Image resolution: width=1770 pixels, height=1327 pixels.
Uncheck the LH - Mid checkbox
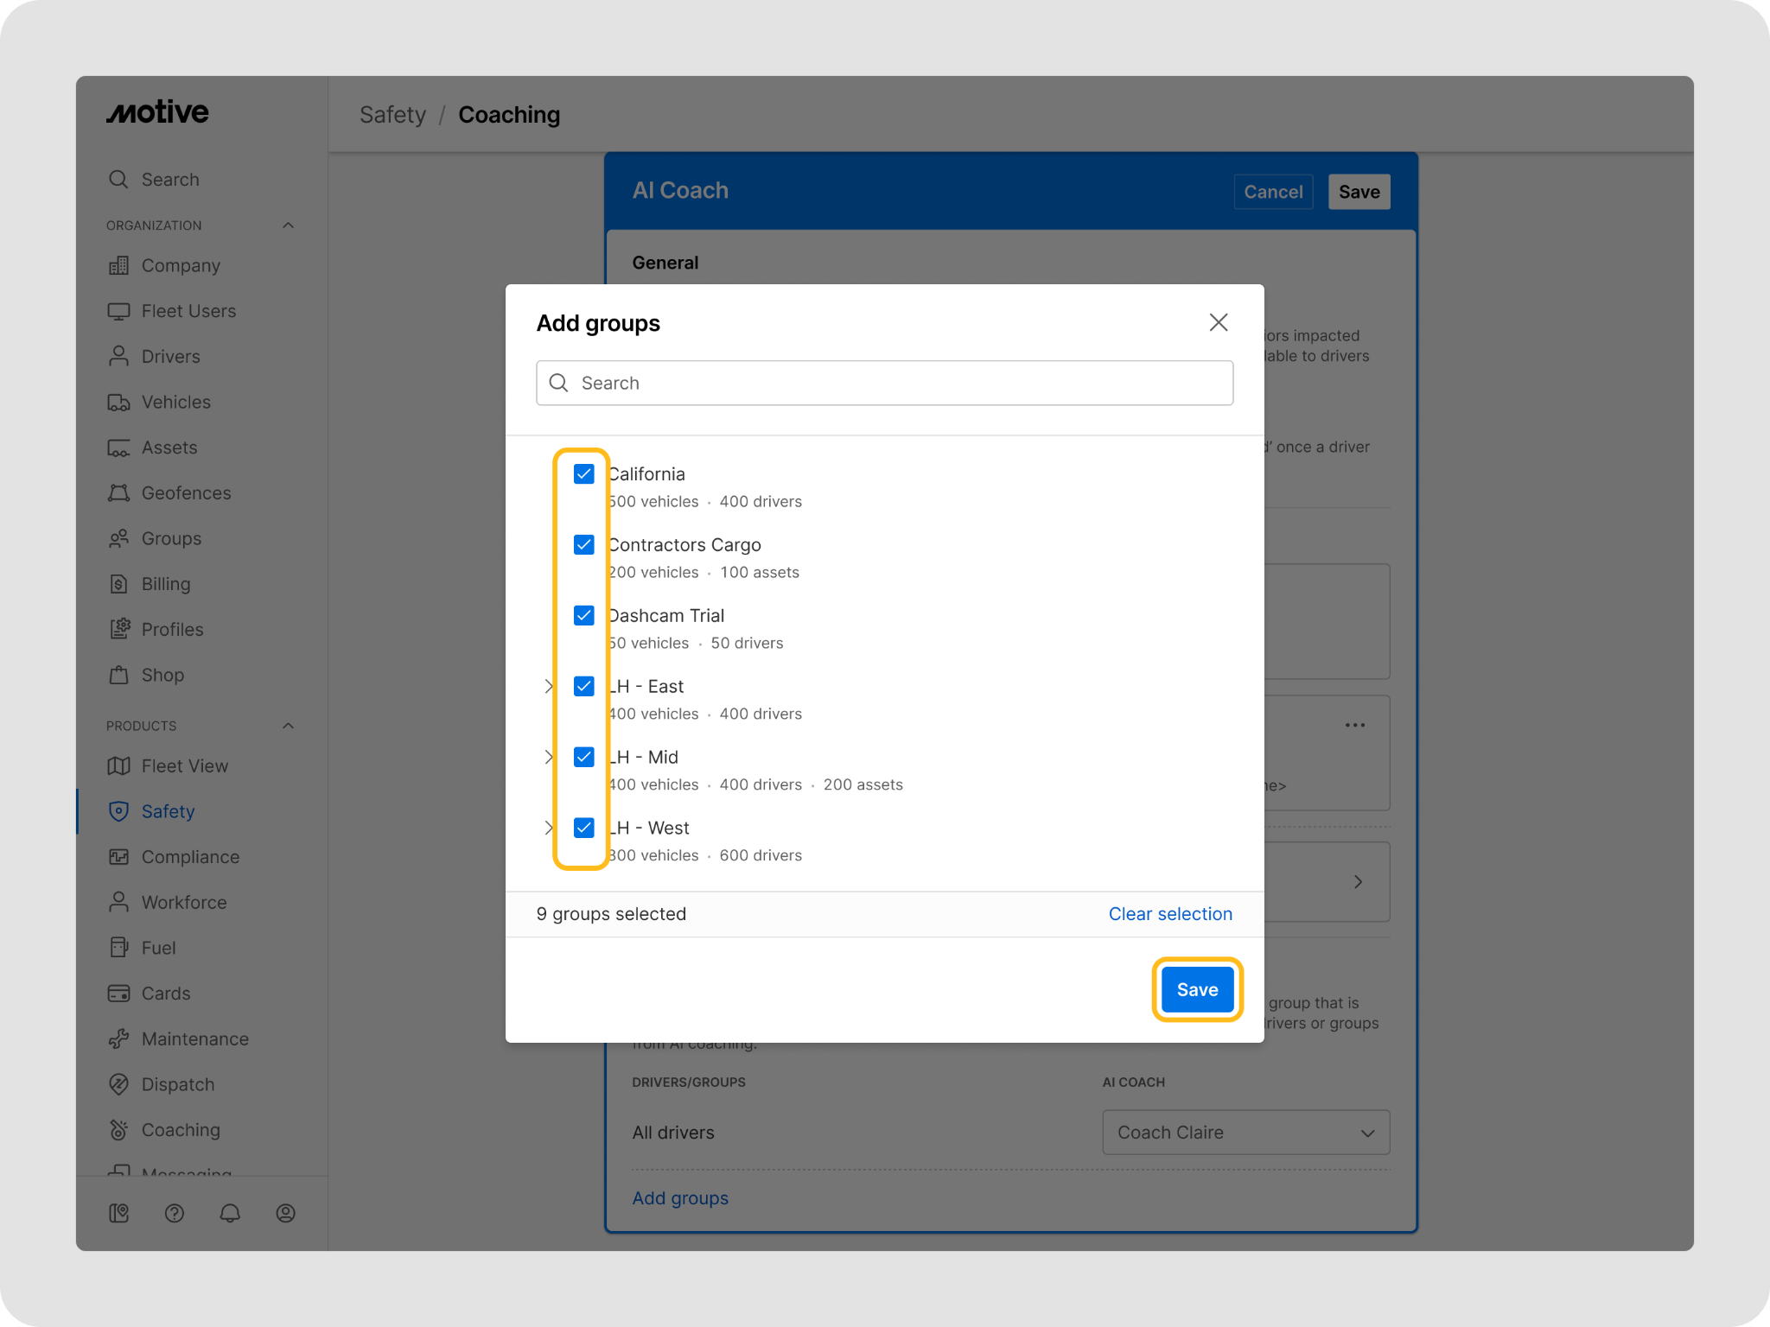tap(584, 757)
